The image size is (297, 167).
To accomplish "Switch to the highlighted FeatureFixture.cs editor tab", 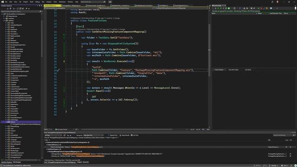I will (52, 6).
